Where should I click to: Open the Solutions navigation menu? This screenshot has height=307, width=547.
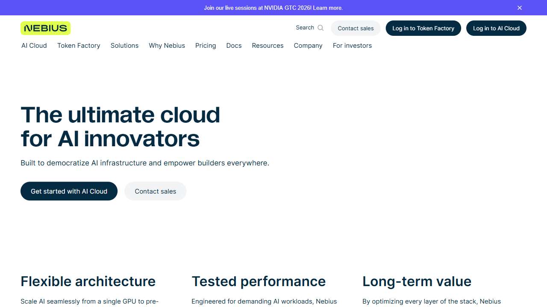(124, 46)
